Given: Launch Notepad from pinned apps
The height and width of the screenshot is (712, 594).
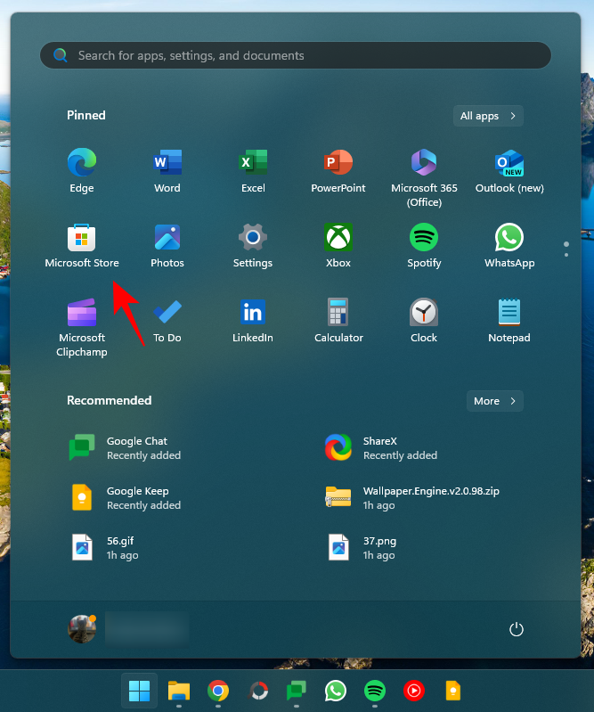Looking at the screenshot, I should click(509, 321).
